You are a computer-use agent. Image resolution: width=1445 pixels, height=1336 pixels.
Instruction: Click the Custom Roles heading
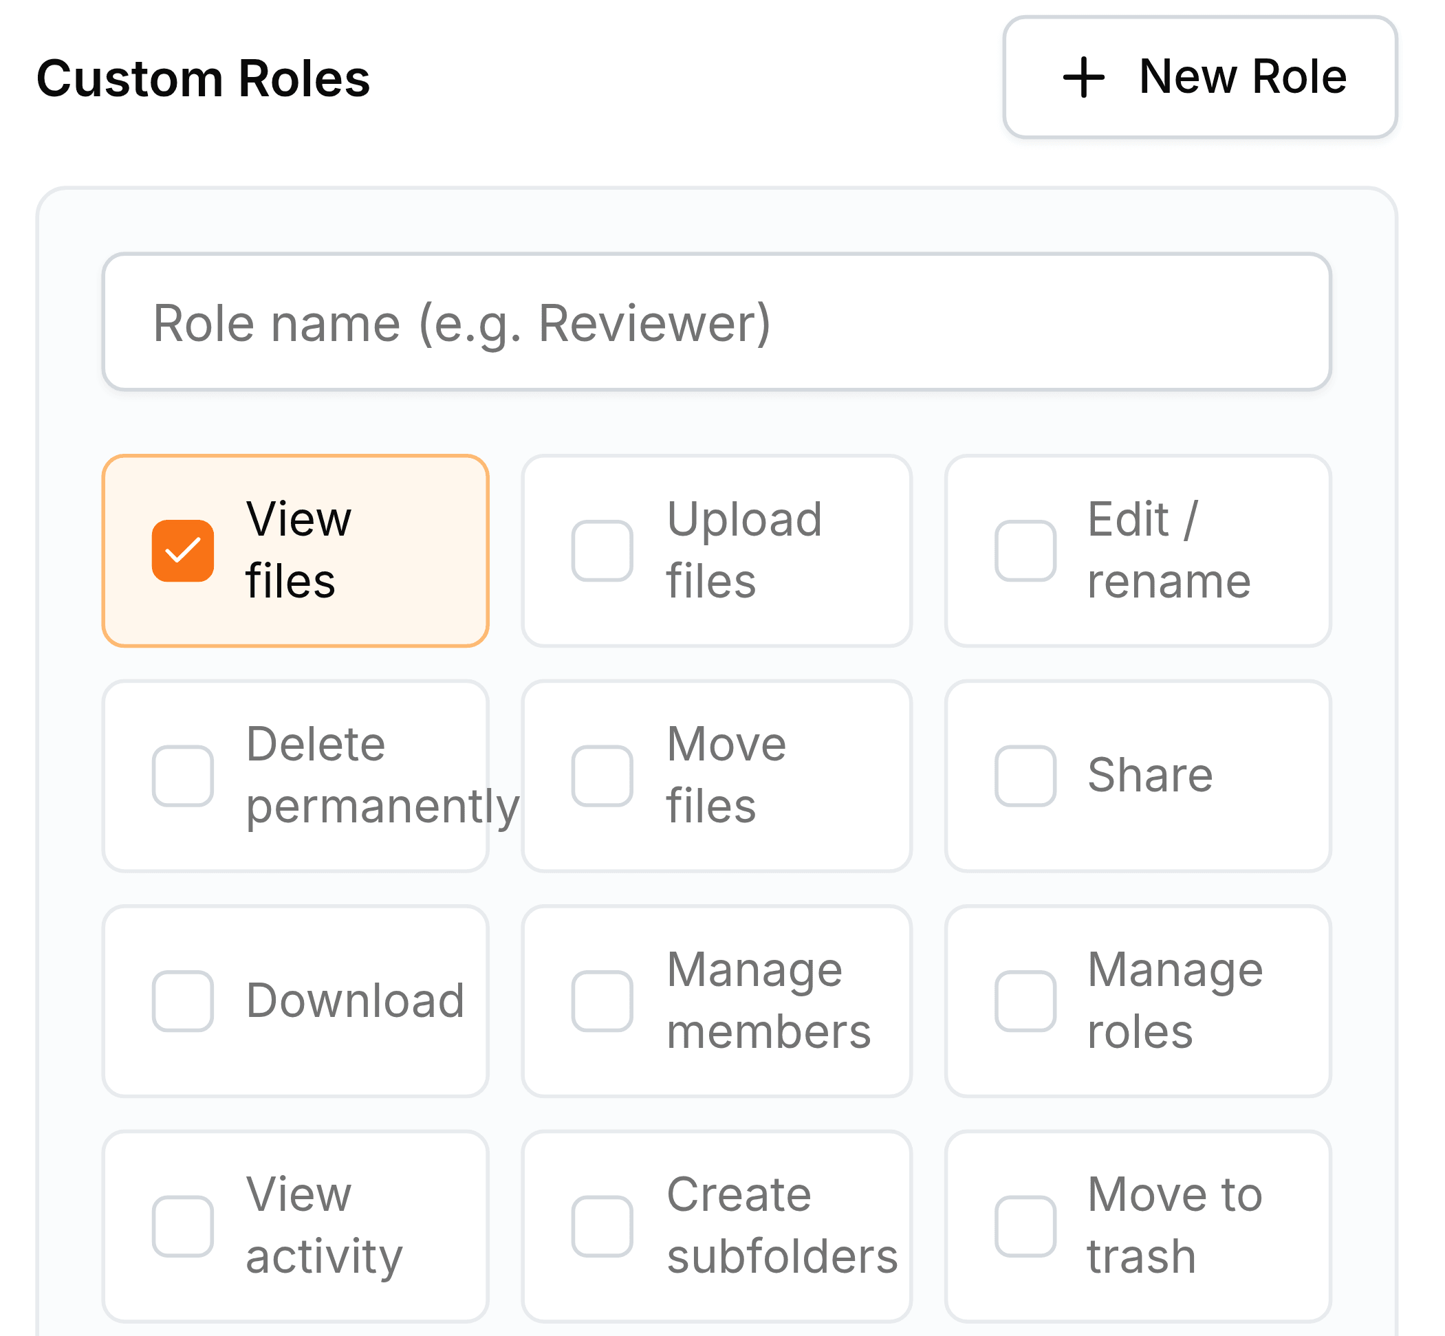tap(203, 78)
